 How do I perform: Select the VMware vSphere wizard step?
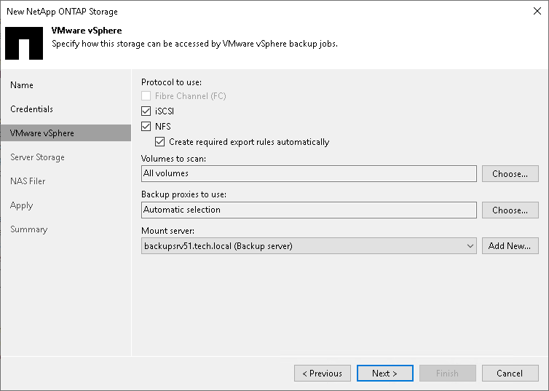point(66,133)
